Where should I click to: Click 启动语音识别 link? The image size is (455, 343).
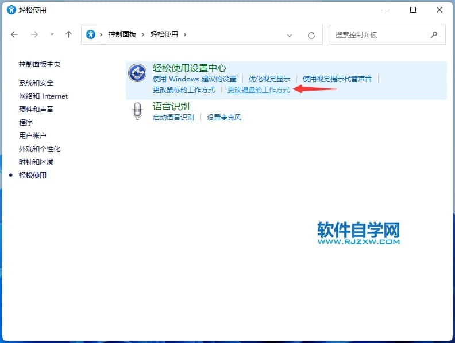click(x=173, y=118)
